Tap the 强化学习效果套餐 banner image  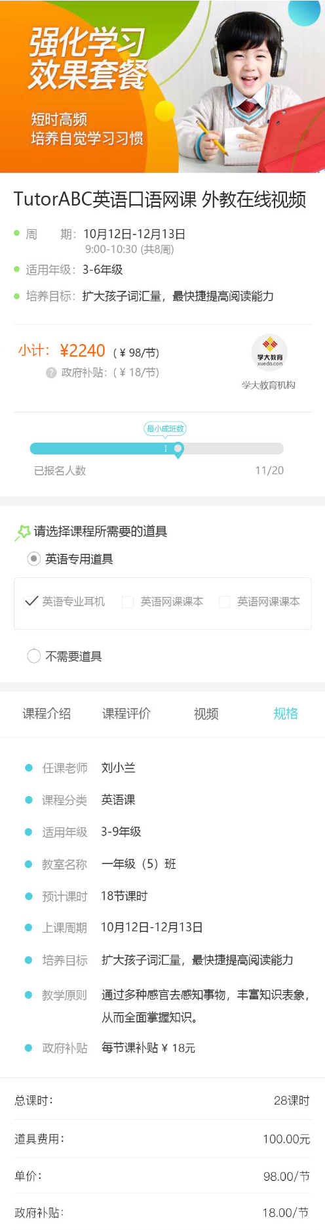coord(162,86)
